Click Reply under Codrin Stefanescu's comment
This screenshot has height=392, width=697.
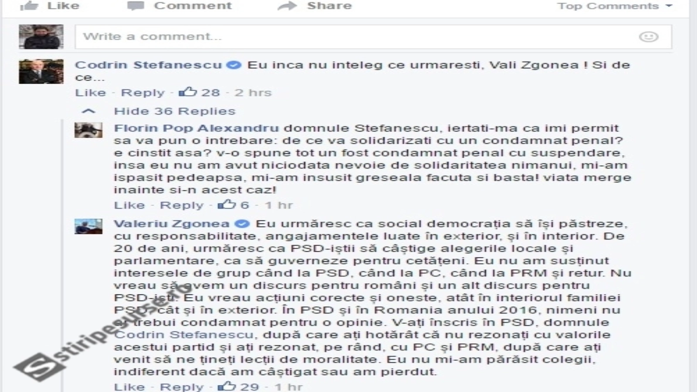point(143,92)
